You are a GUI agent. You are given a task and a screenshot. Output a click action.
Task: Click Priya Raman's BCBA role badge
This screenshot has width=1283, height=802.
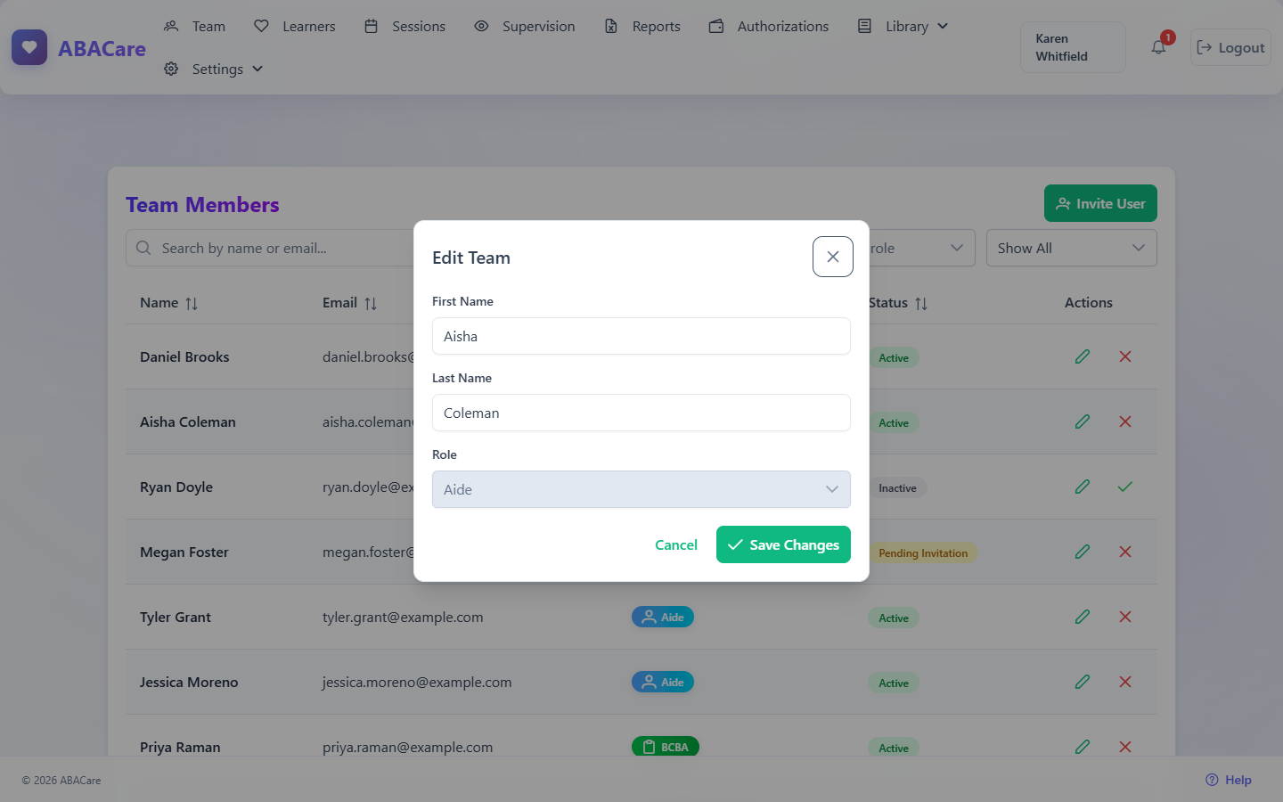point(666,747)
